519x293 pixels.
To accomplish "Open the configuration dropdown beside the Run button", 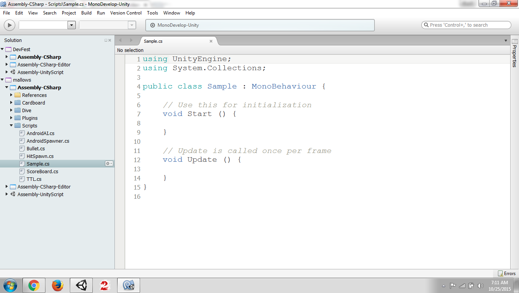I will pyautogui.click(x=72, y=25).
